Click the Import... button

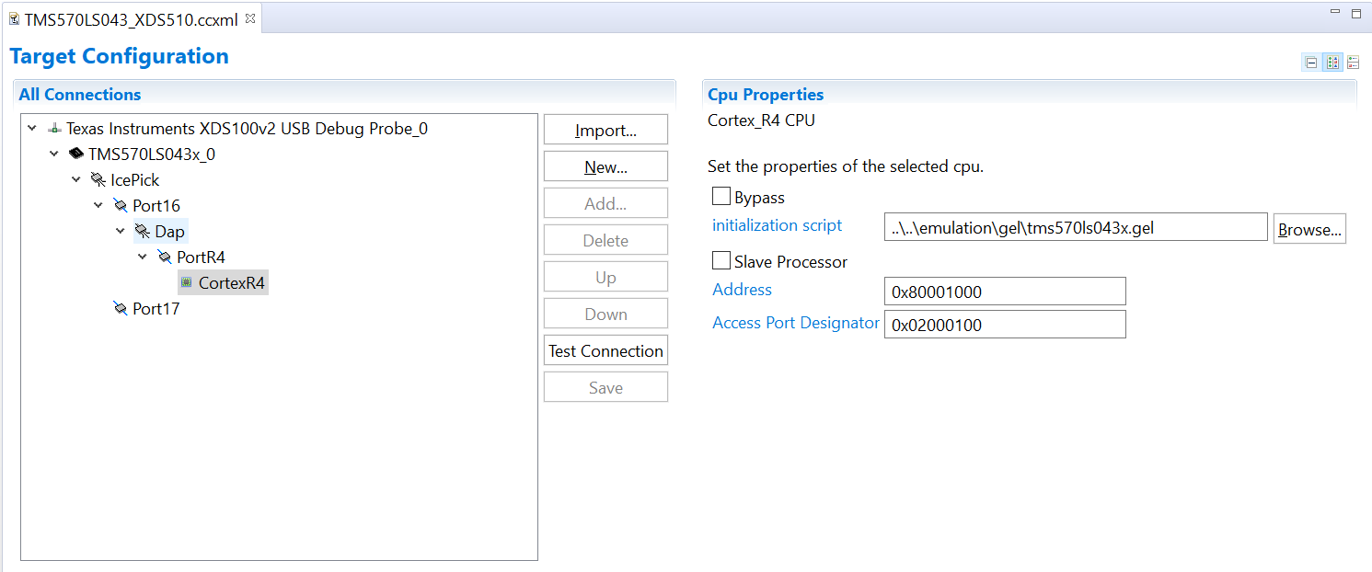click(605, 130)
